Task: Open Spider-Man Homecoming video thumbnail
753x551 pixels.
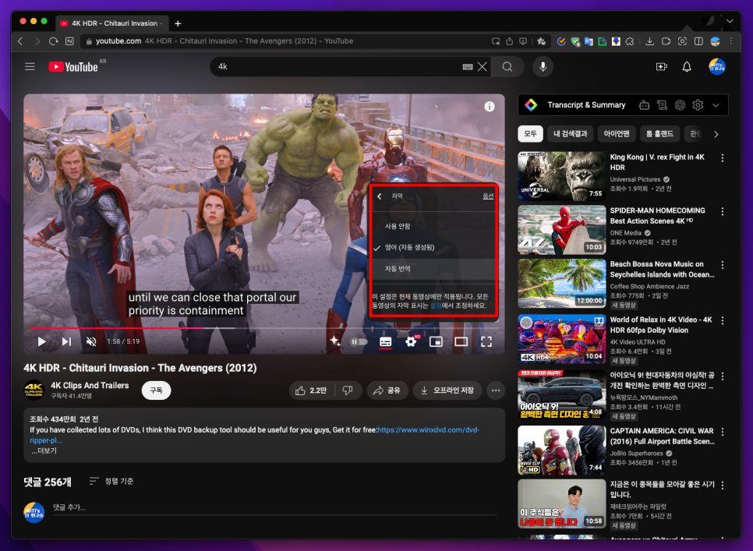Action: (x=561, y=230)
